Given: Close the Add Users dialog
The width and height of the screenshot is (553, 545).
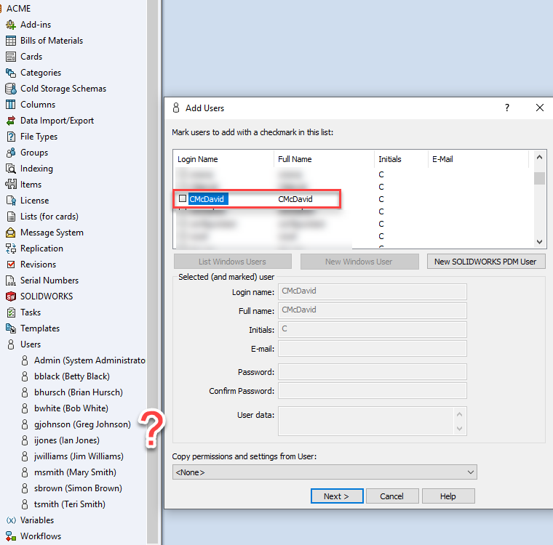Looking at the screenshot, I should coord(540,108).
